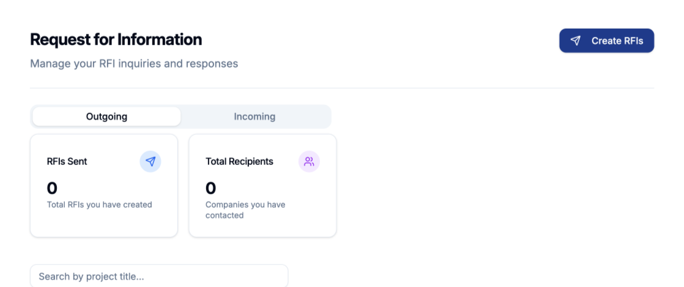The width and height of the screenshot is (684, 287).
Task: Click the zero count under Total Recipients
Action: 210,188
